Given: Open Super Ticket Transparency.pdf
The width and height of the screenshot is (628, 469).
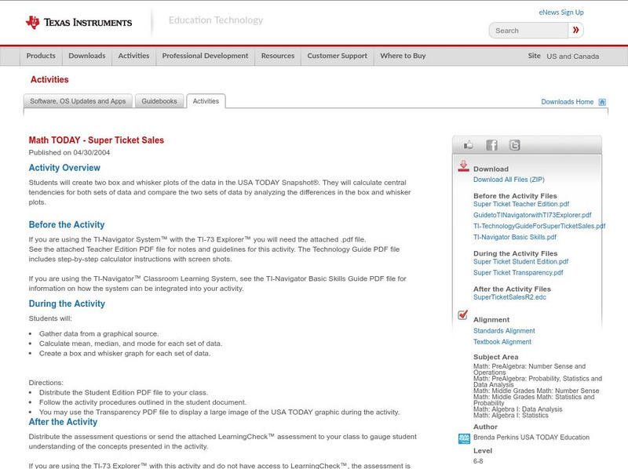Looking at the screenshot, I should pos(518,272).
